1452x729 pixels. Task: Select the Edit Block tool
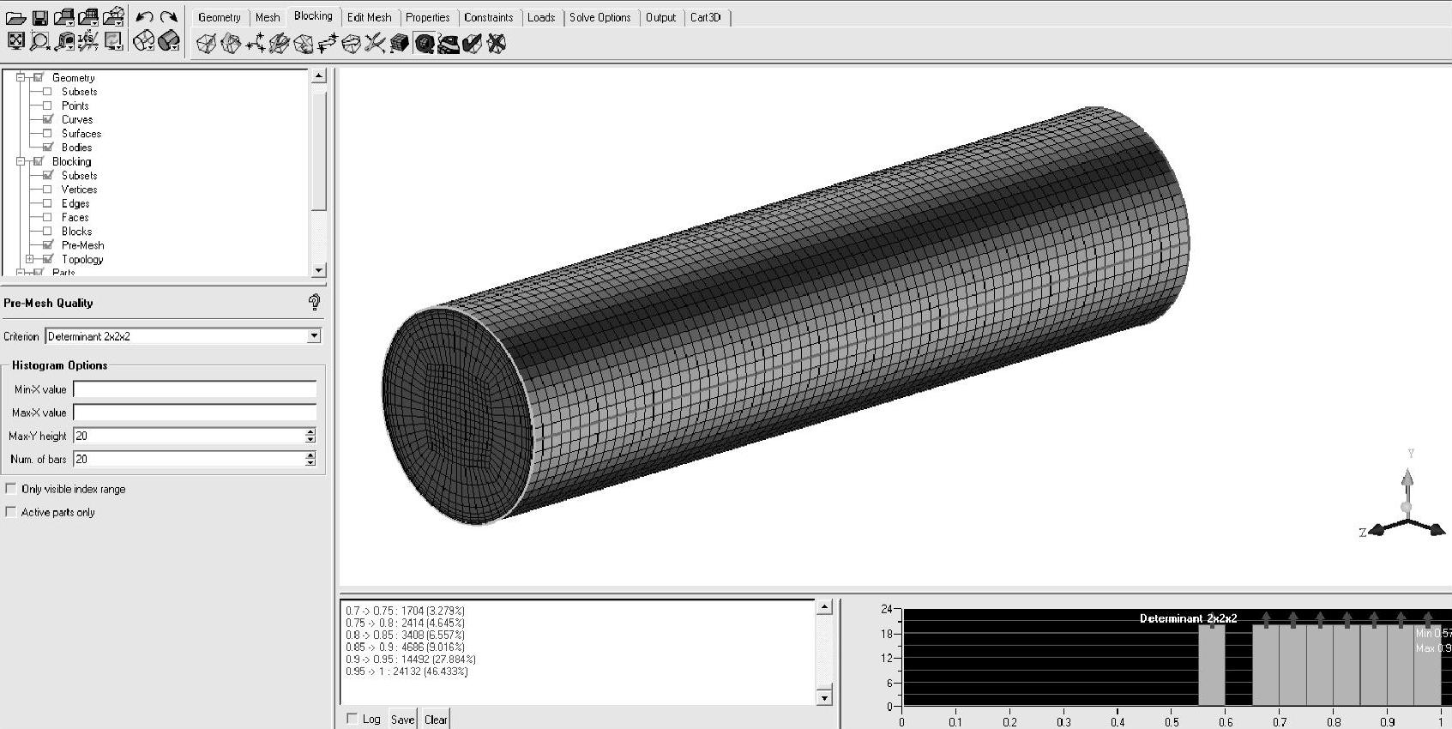pos(279,43)
